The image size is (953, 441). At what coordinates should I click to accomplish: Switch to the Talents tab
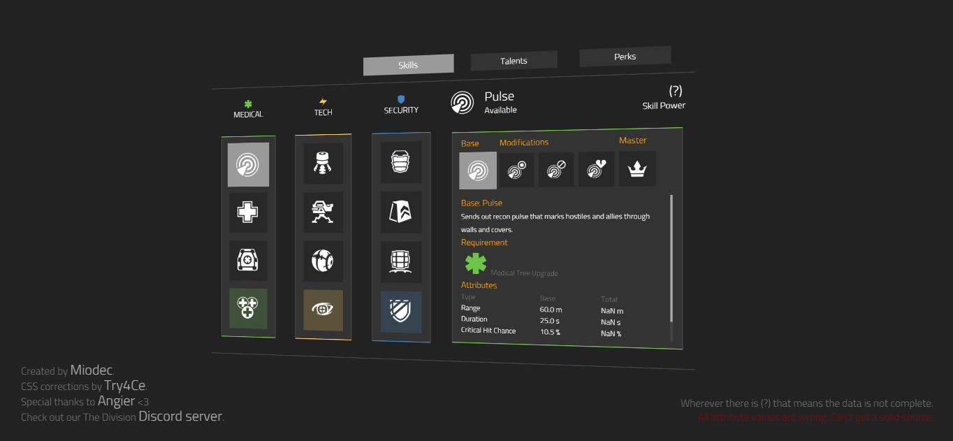[x=514, y=60]
